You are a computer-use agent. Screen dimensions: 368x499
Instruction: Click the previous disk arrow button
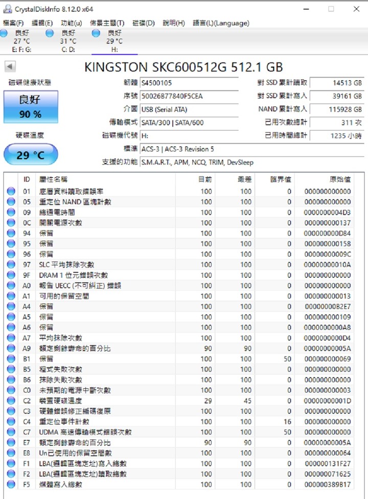(10, 66)
